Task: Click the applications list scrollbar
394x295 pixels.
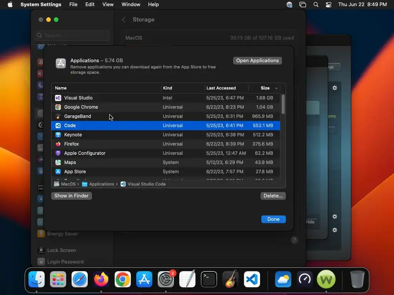Action: tap(283, 104)
